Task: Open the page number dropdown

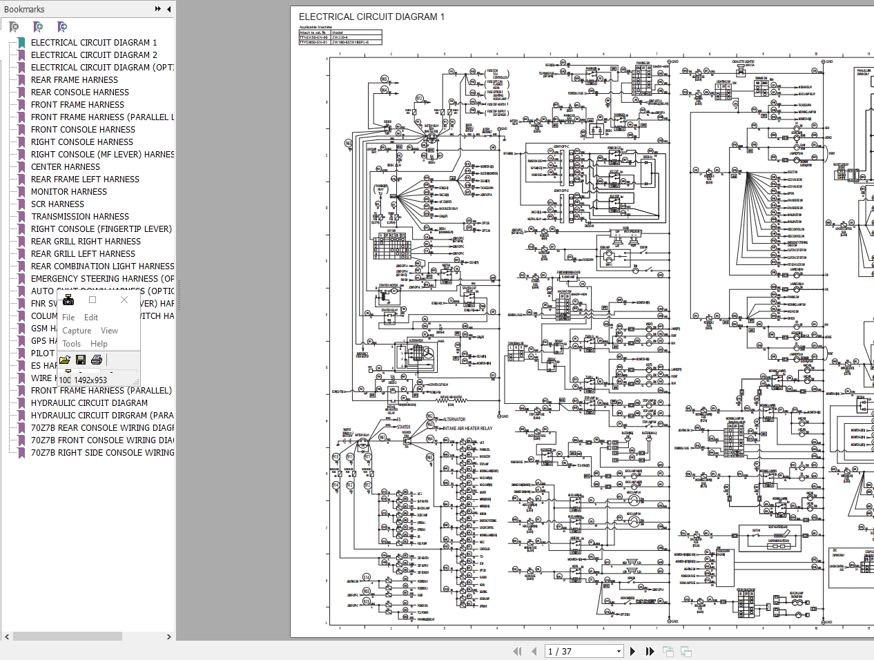Action: (x=619, y=651)
